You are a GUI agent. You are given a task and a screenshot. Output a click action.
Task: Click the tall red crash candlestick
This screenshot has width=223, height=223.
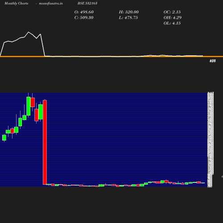[x=45, y=142]
